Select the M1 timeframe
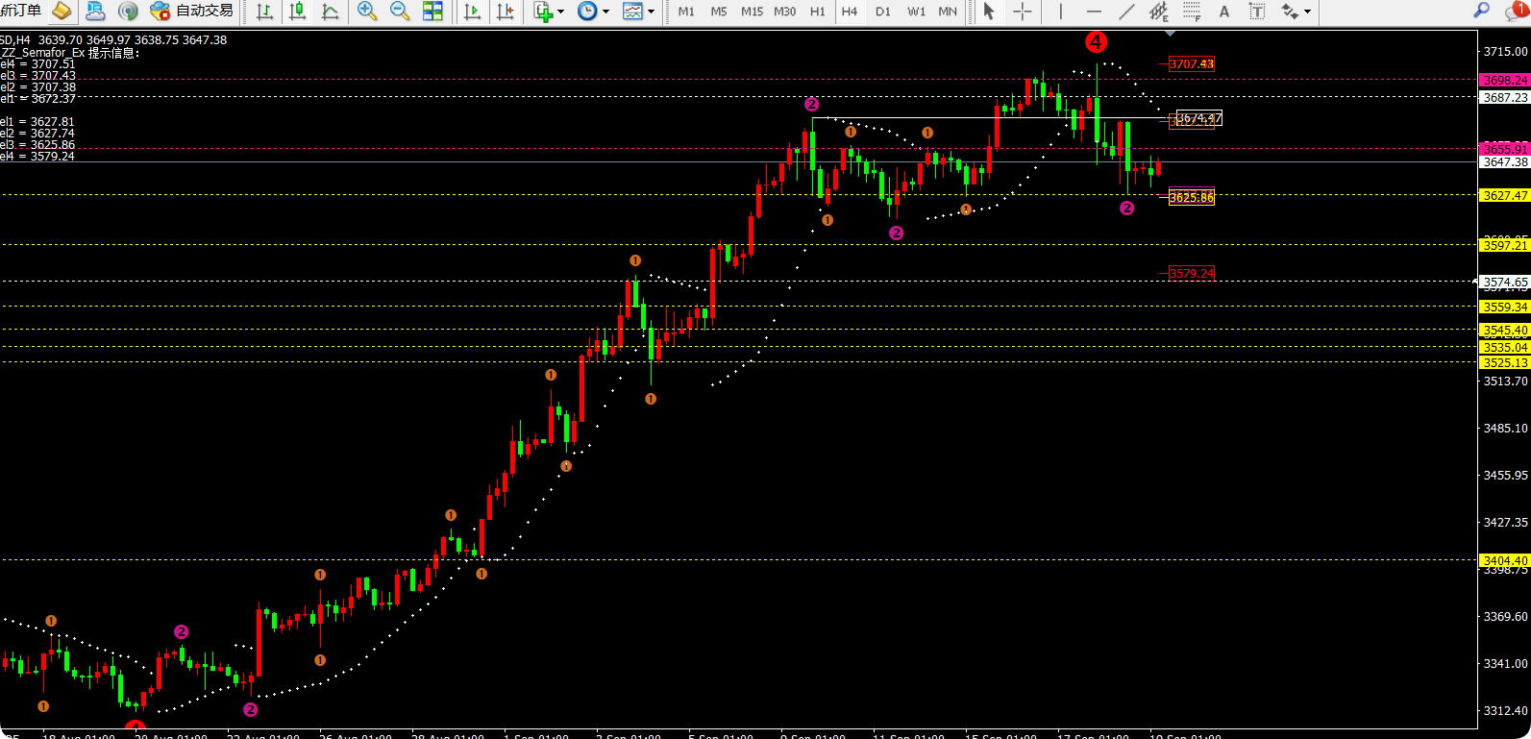Viewport: 1531px width, 739px height. coord(686,12)
